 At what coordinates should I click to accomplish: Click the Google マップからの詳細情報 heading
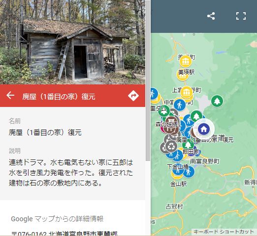(x=57, y=219)
